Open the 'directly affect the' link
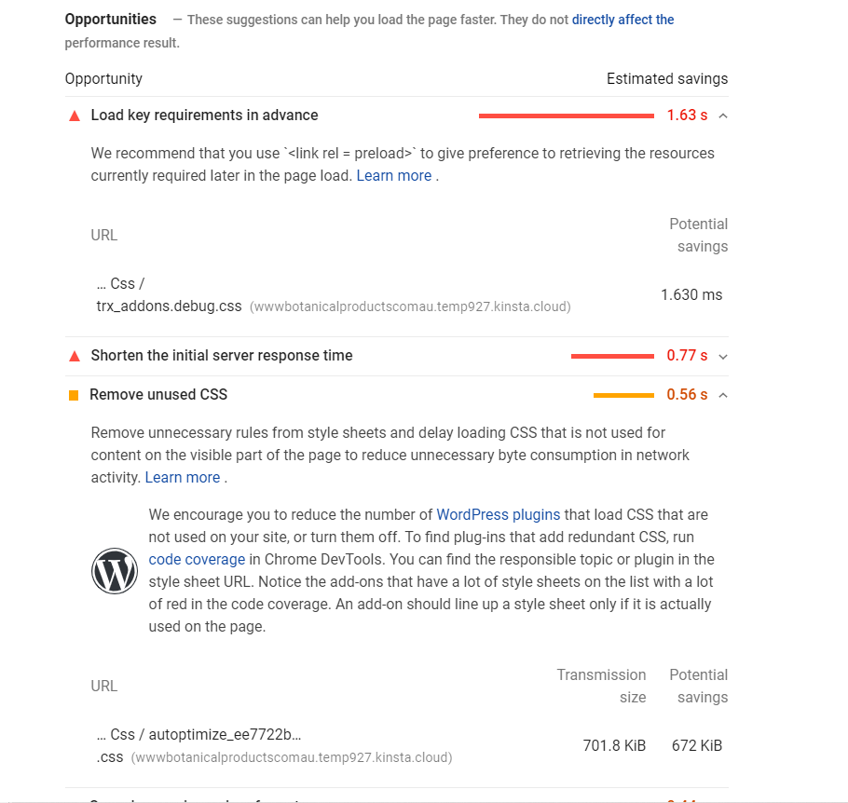The width and height of the screenshot is (848, 803). point(622,20)
